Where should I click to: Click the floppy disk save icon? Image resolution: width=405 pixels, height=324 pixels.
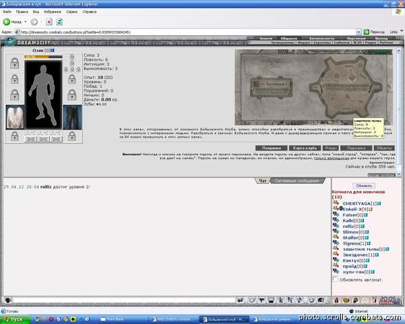271,300
